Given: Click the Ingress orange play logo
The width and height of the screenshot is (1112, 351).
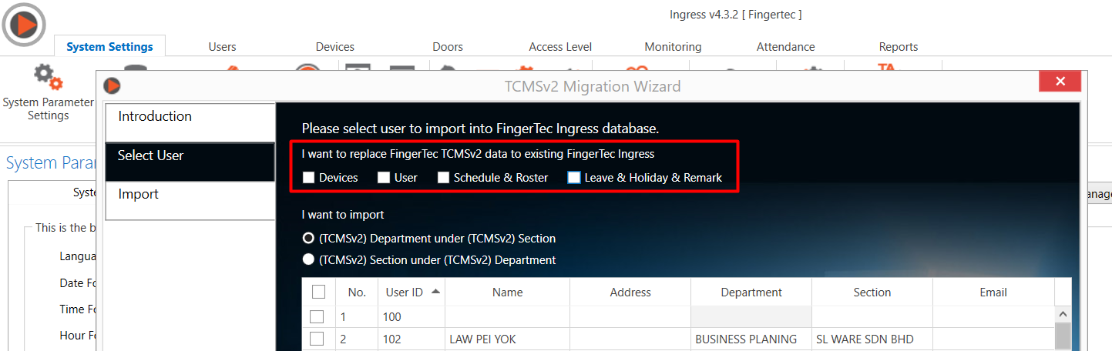Looking at the screenshot, I should click(x=25, y=24).
